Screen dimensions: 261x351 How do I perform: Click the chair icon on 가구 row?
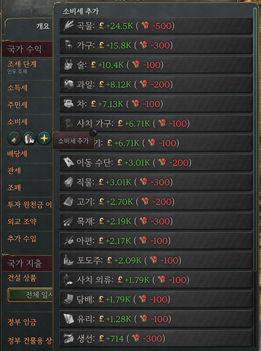click(x=69, y=45)
